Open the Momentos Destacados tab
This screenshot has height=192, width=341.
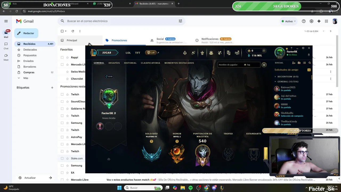(179, 63)
